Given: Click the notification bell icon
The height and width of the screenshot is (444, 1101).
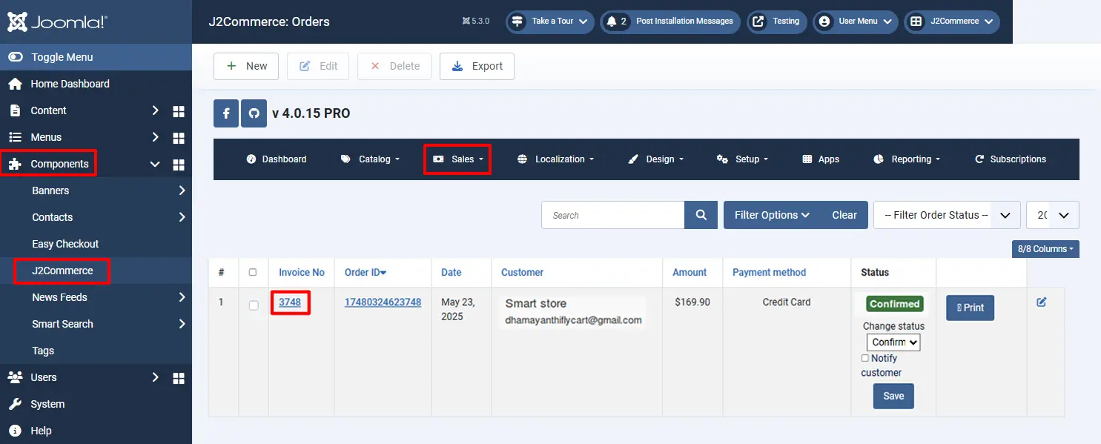Looking at the screenshot, I should click(612, 21).
